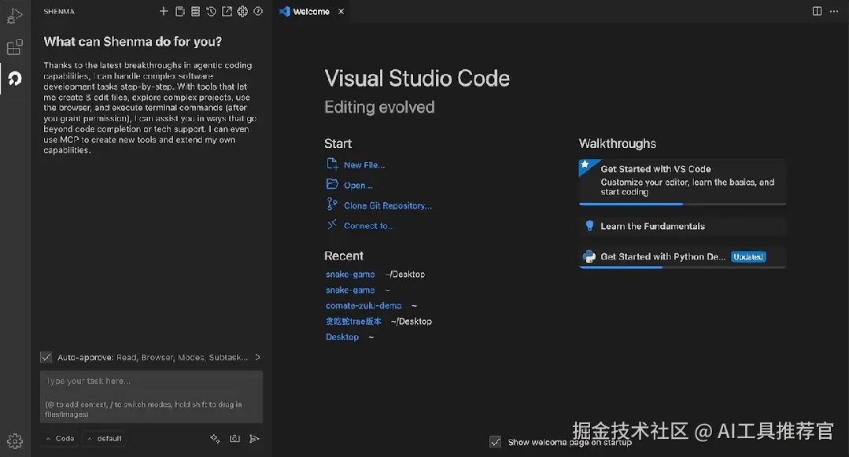Open the Manage gear in activity bar
The image size is (849, 457).
click(x=15, y=440)
